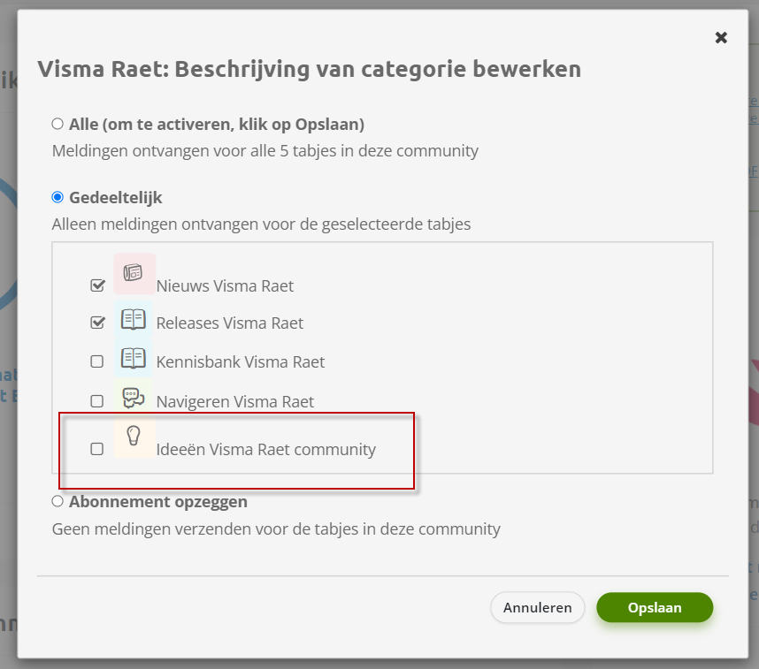Click the book icon for Kennisbank
Screen dimensions: 759x669
pos(133,359)
